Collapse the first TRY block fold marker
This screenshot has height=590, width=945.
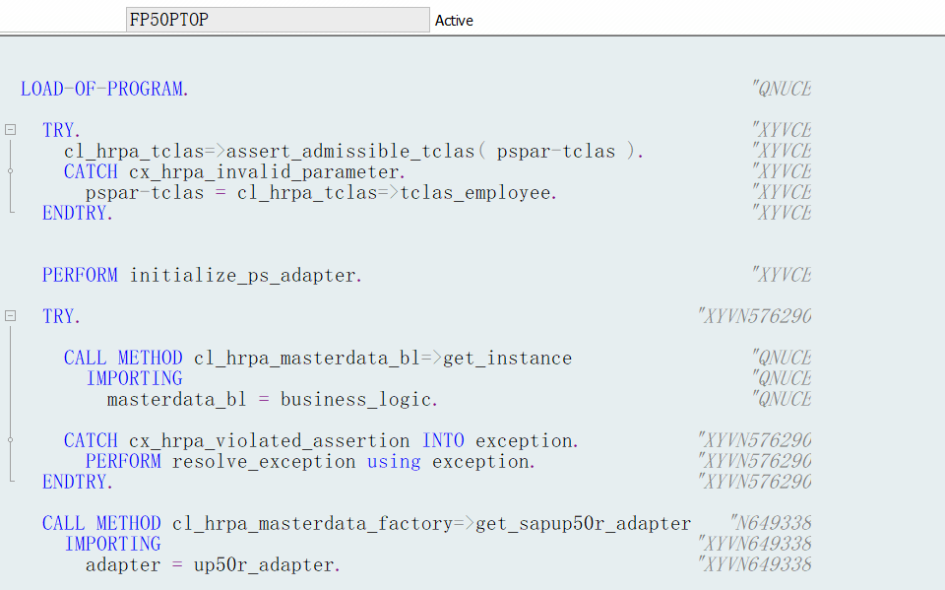point(9,129)
